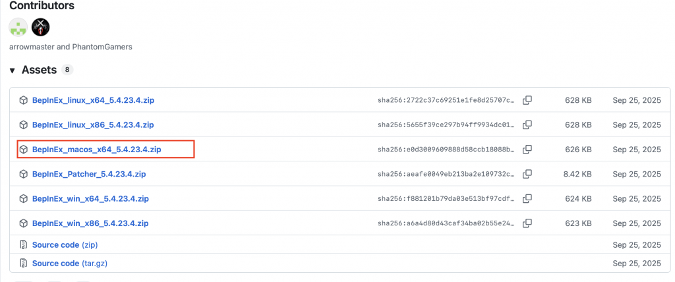The image size is (675, 282).
Task: Open arrowmaster contributor avatar
Action: click(x=18, y=28)
